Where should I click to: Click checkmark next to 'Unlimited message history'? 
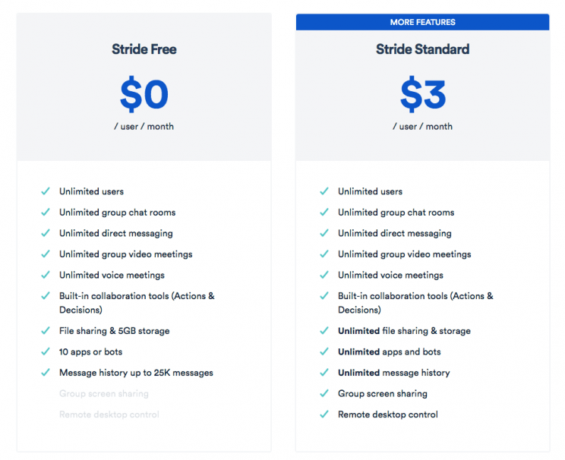(x=324, y=373)
